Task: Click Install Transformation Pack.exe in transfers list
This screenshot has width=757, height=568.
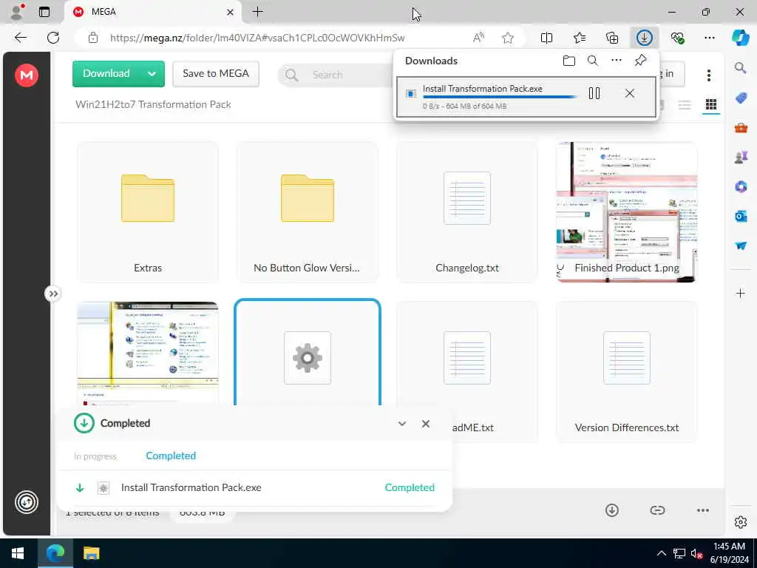Action: [191, 488]
